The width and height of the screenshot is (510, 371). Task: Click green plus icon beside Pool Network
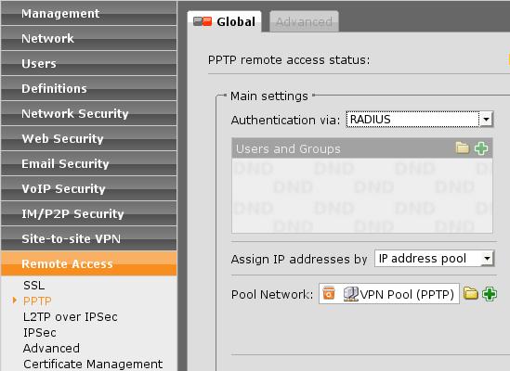490,294
